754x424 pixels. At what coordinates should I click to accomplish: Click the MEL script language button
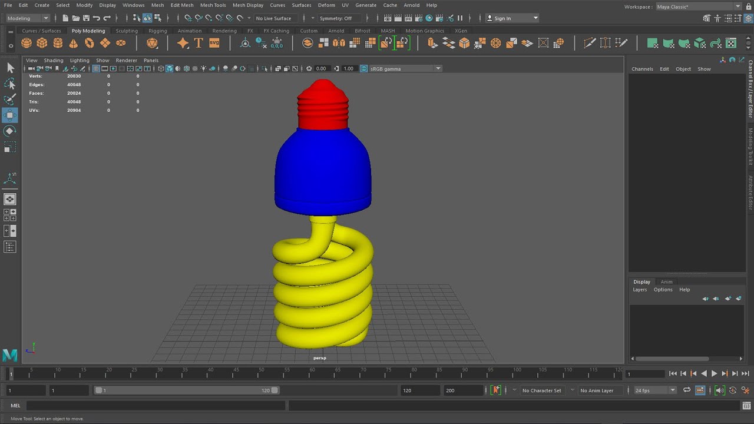pyautogui.click(x=15, y=405)
